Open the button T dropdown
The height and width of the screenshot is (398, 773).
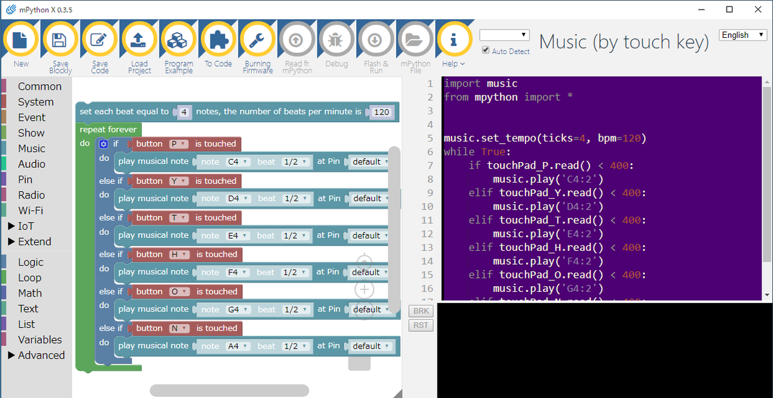(178, 218)
